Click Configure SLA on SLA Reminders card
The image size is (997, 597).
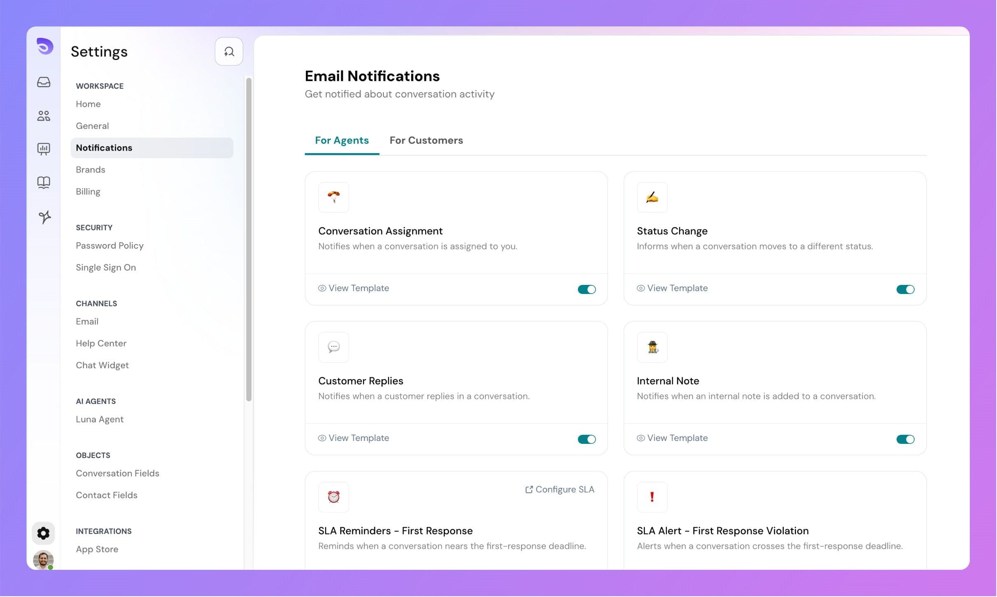559,490
